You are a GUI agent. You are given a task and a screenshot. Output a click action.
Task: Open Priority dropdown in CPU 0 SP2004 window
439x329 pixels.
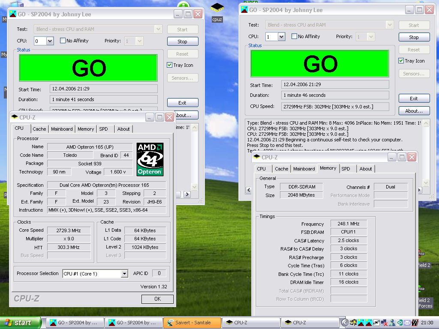pyautogui.click(x=139, y=41)
